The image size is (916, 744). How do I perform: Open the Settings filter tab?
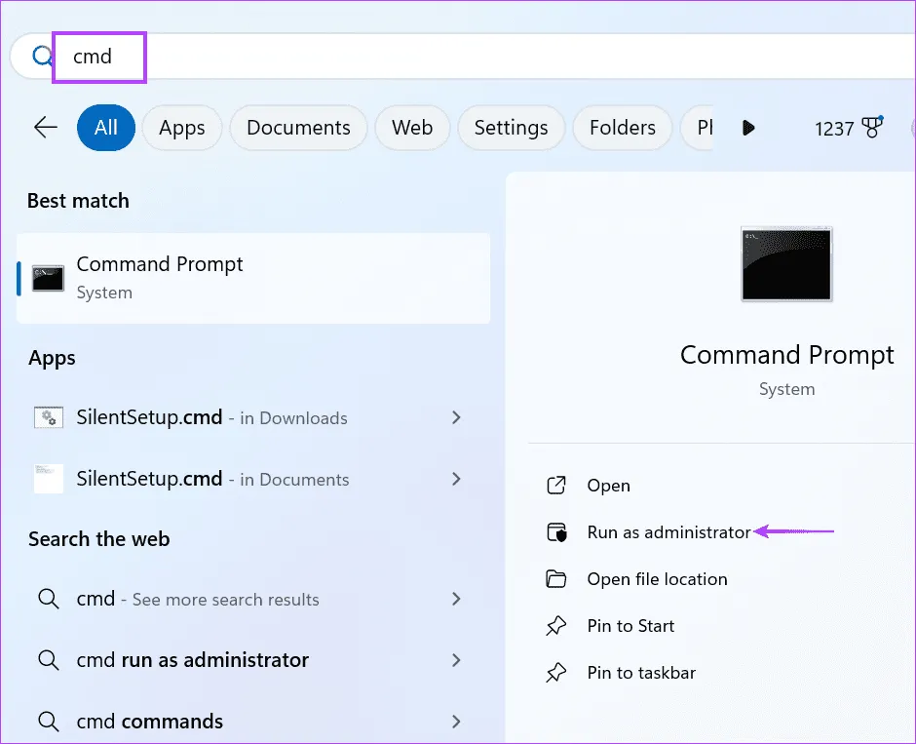coord(511,128)
